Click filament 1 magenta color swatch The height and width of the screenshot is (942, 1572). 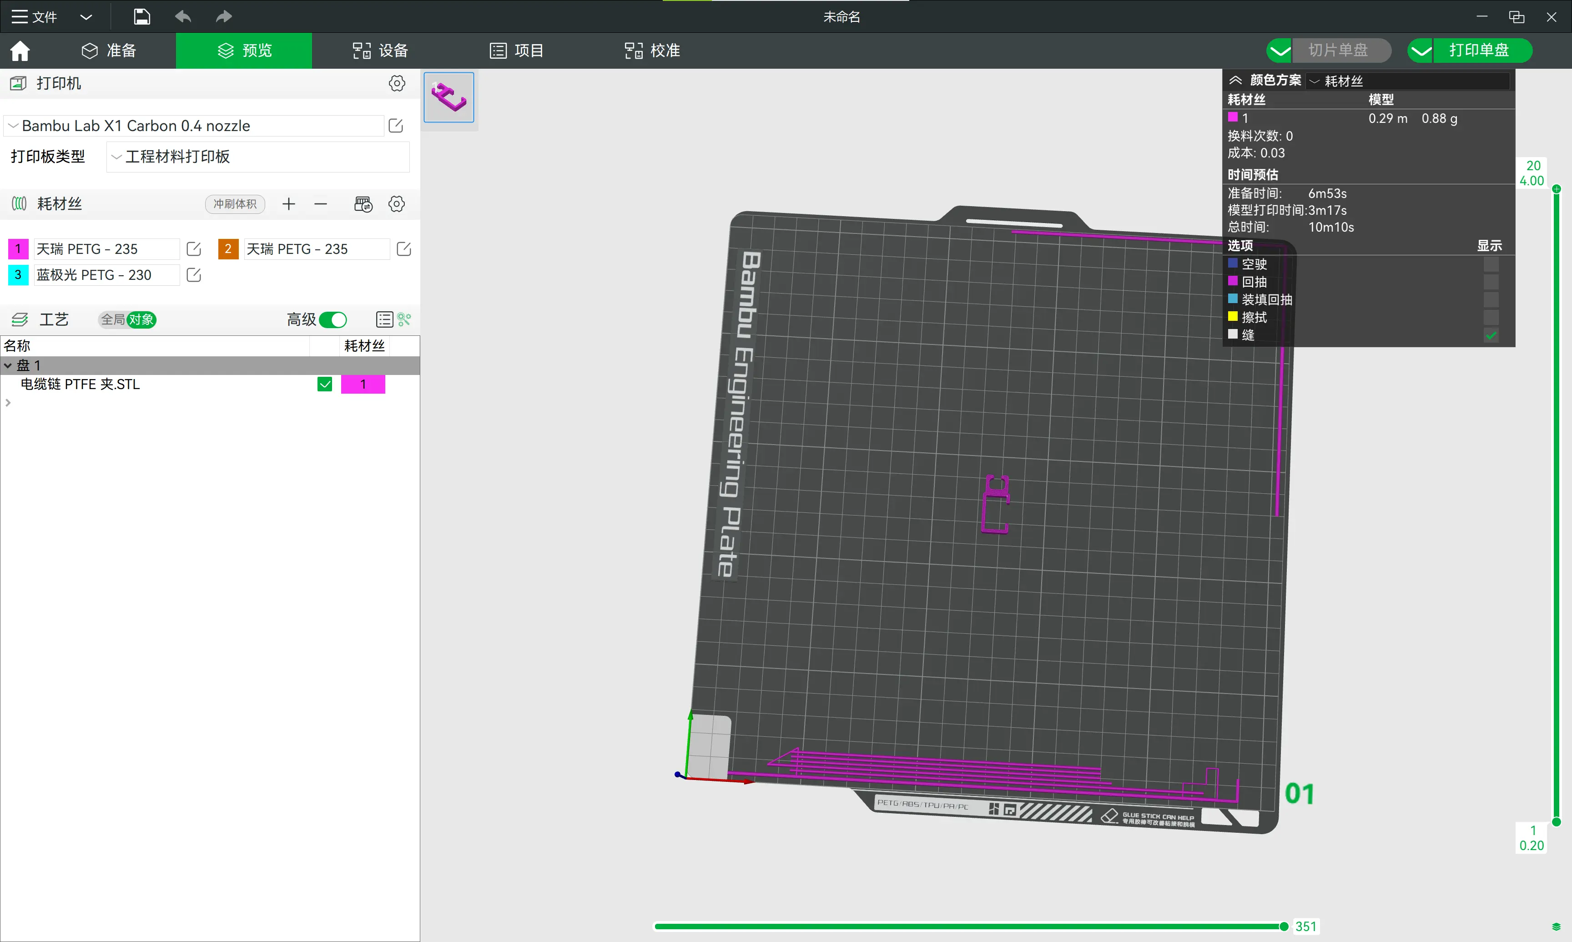(18, 249)
